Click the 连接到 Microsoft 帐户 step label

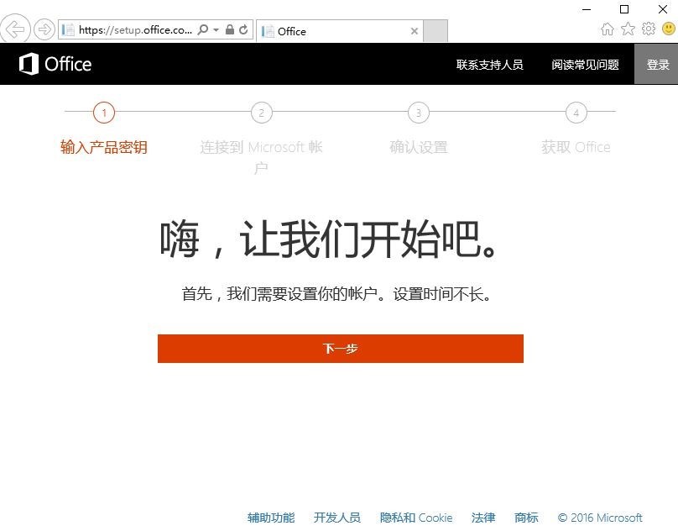click(261, 157)
